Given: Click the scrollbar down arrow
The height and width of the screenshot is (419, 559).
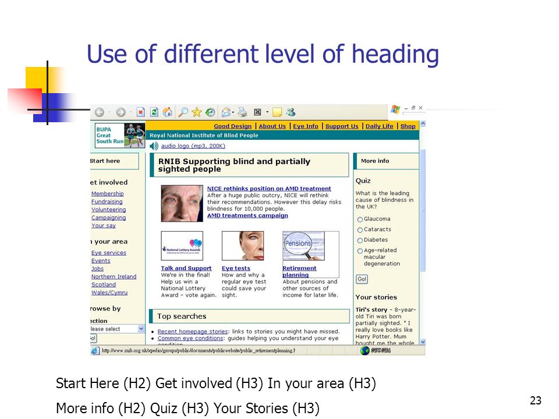Looking at the screenshot, I should [423, 342].
